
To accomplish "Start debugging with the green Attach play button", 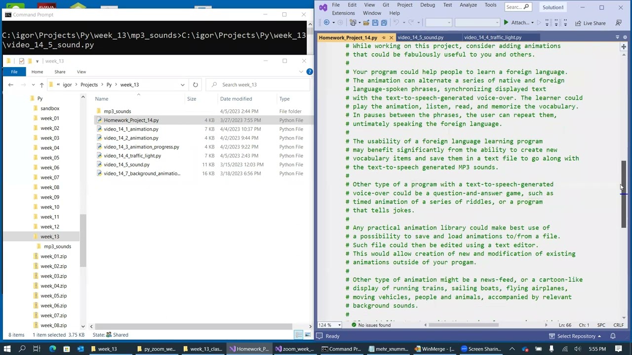I will (x=506, y=23).
